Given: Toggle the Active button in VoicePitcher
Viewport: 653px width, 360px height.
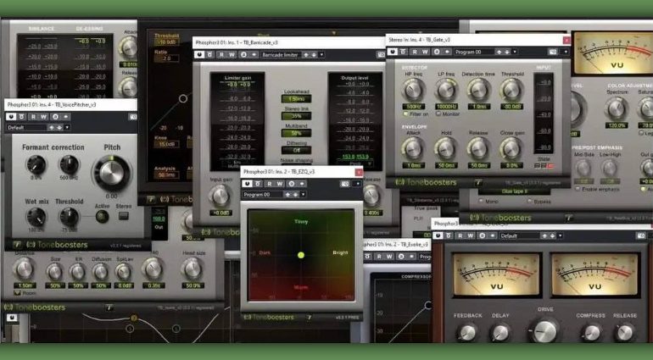Looking at the screenshot, I should point(101,217).
